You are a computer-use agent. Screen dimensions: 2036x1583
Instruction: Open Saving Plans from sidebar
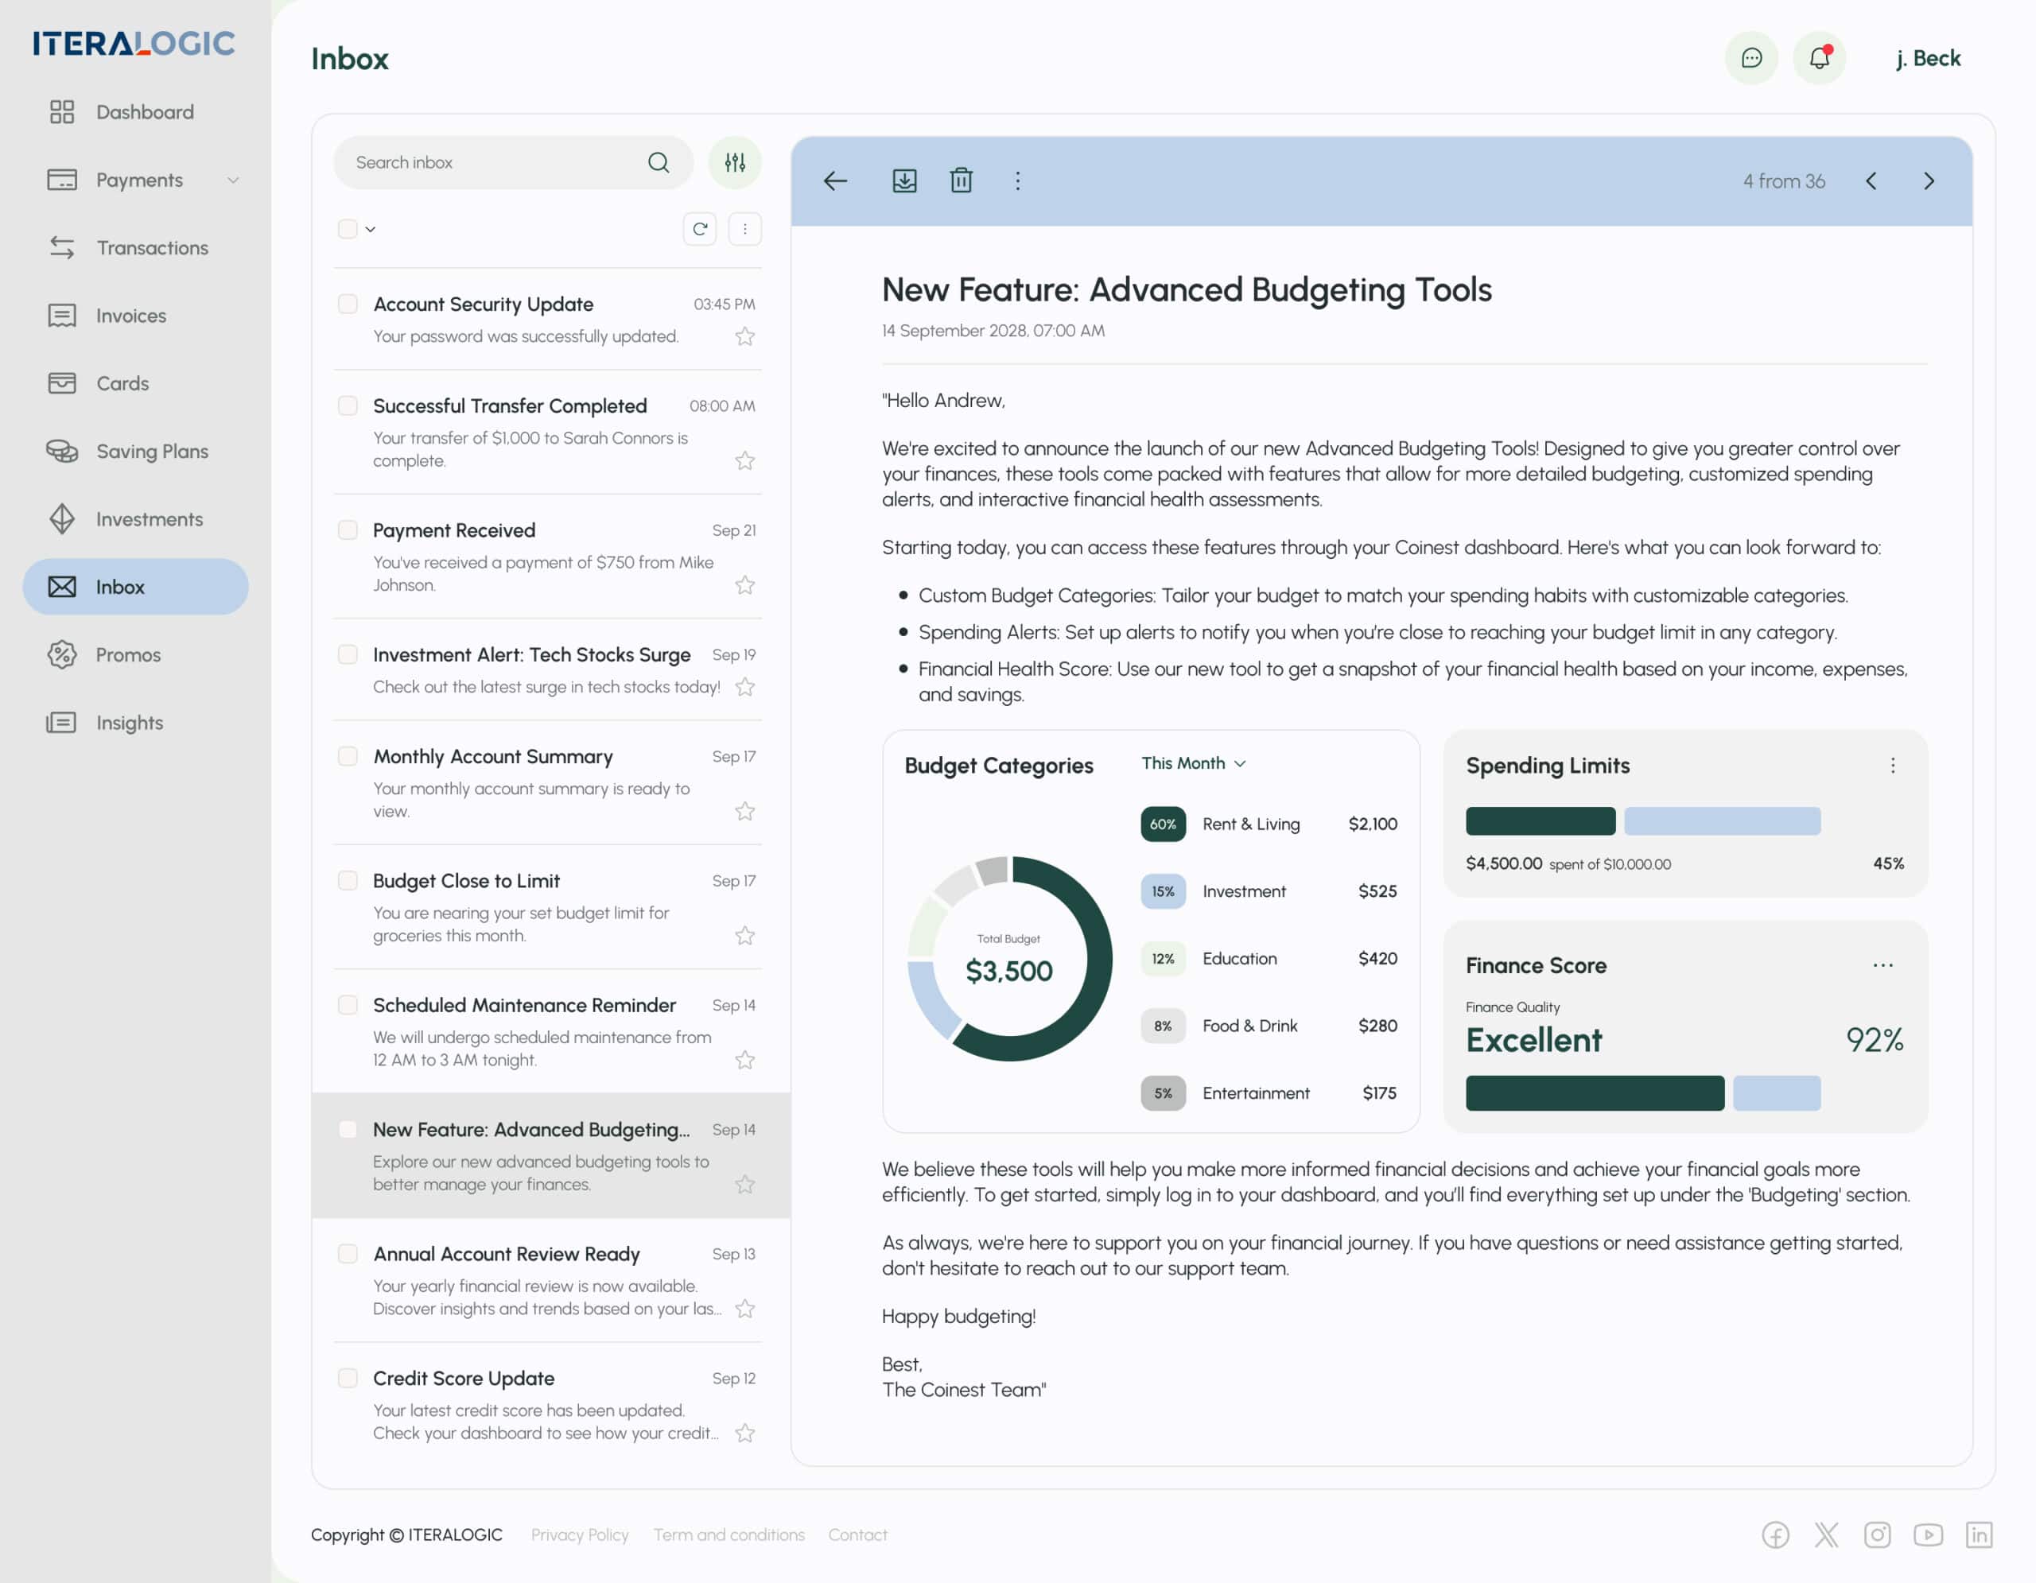pyautogui.click(x=152, y=451)
